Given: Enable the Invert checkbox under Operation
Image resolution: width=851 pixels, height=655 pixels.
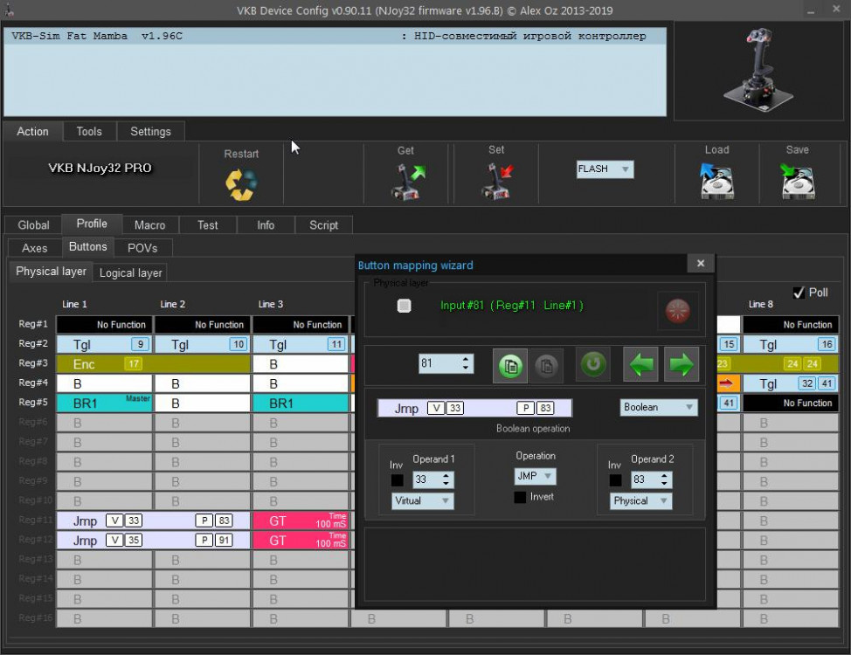Looking at the screenshot, I should point(521,497).
